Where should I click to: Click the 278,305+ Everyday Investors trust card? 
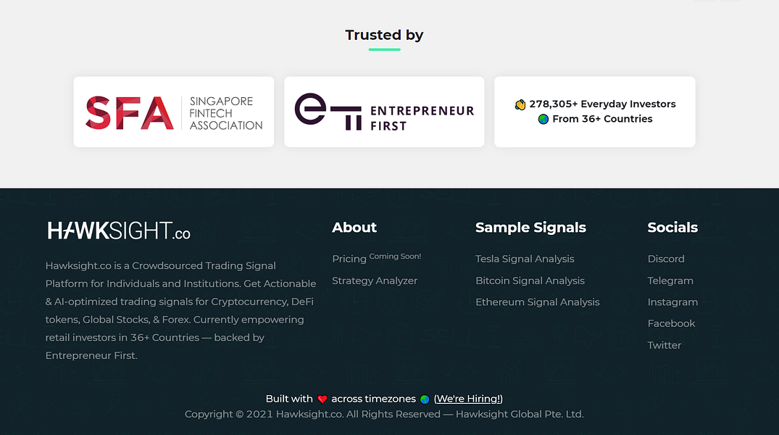(594, 112)
